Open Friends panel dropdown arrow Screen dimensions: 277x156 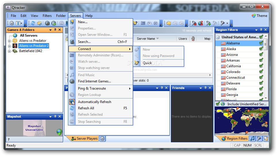[201, 88]
